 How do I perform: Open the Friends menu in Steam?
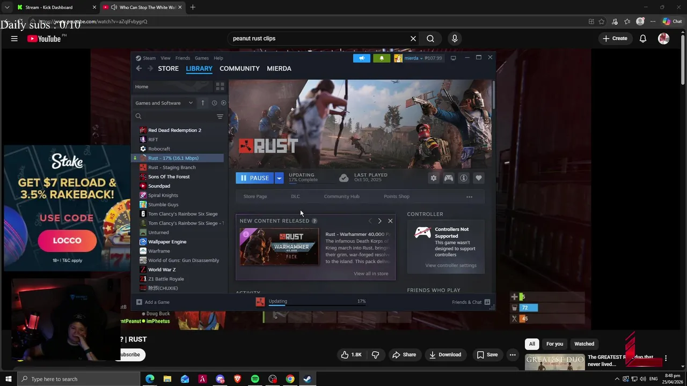(182, 58)
